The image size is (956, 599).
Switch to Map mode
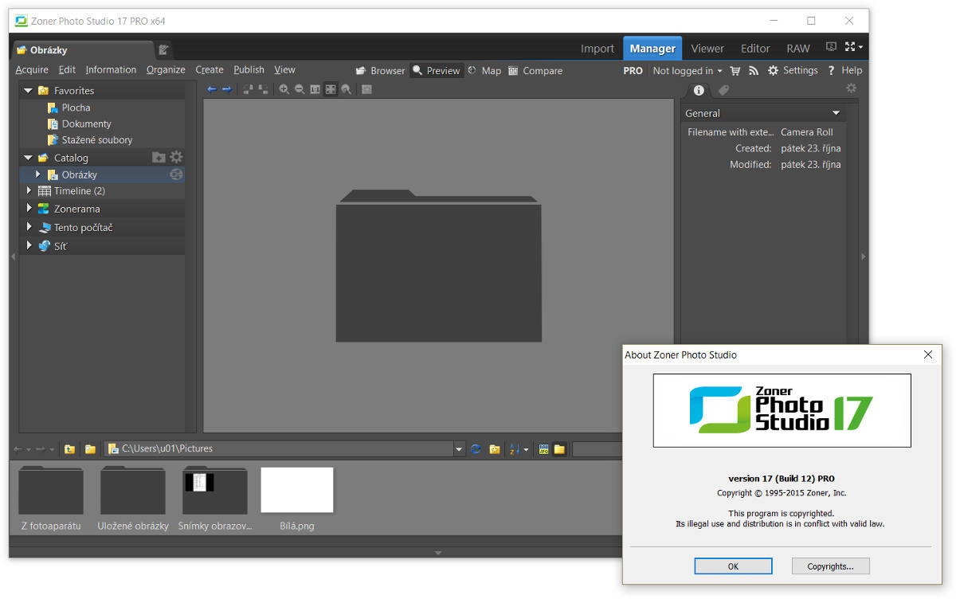coord(484,70)
